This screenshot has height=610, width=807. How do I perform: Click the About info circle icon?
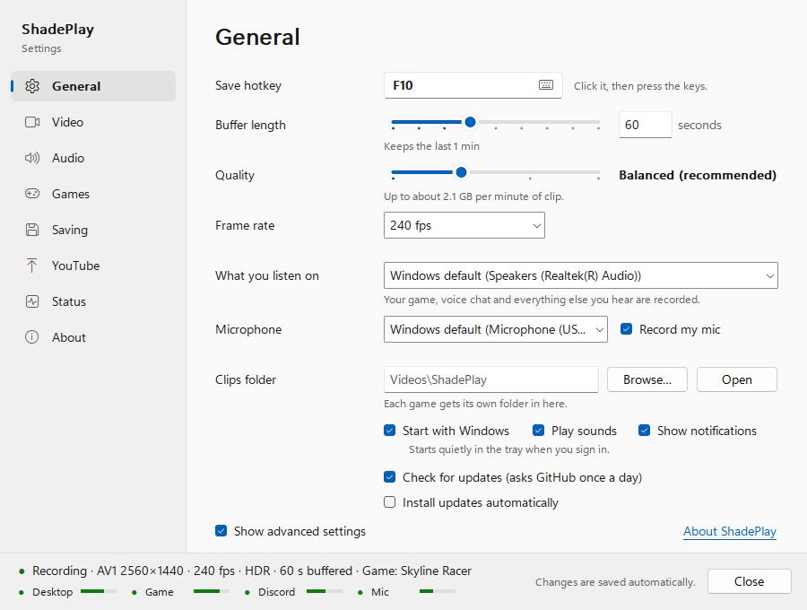pyautogui.click(x=32, y=337)
